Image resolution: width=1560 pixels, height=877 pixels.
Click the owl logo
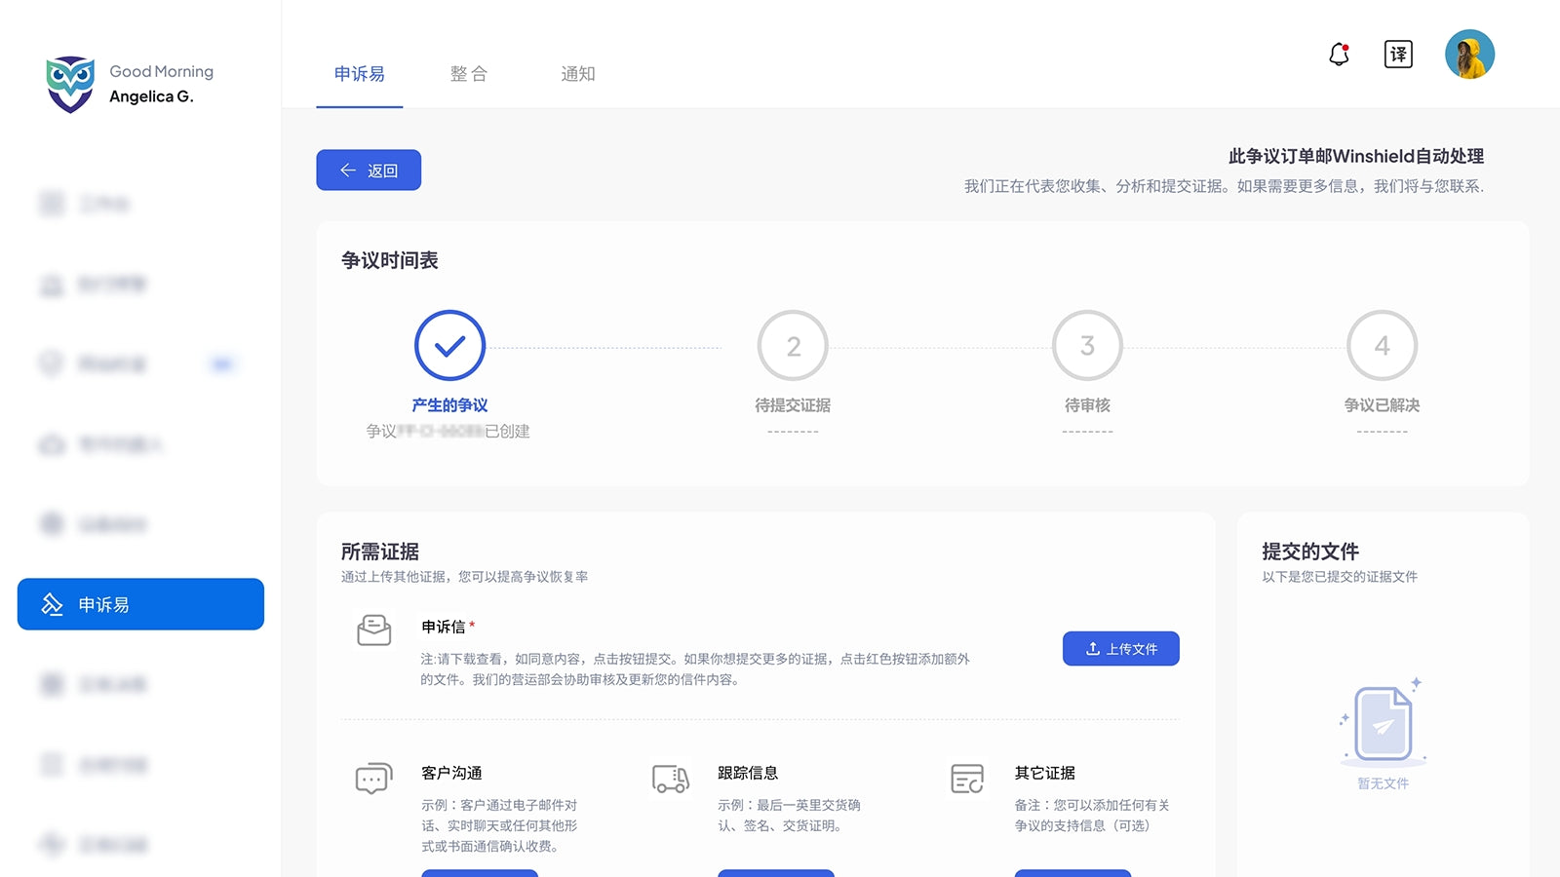pyautogui.click(x=70, y=84)
